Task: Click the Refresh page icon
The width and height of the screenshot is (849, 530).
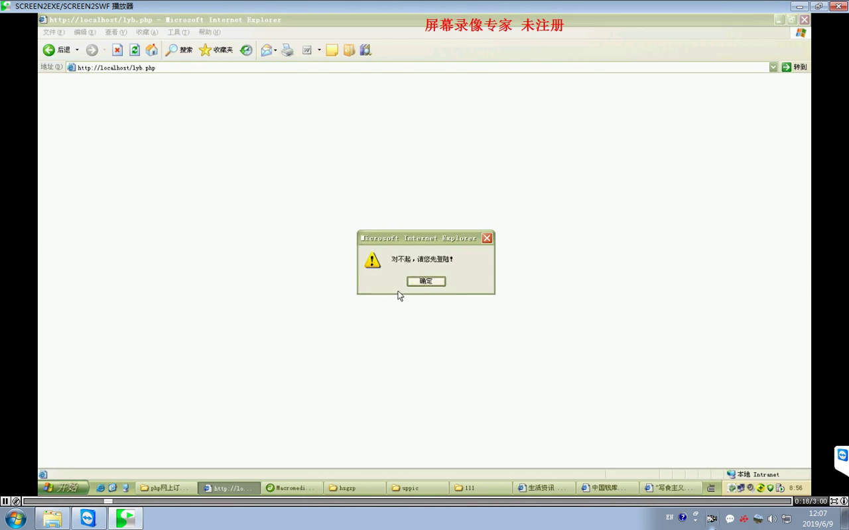Action: [135, 50]
